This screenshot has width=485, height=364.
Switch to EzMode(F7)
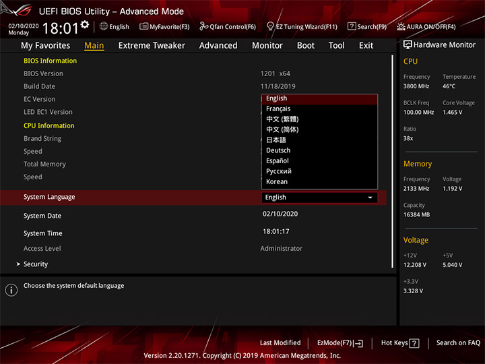click(x=340, y=343)
